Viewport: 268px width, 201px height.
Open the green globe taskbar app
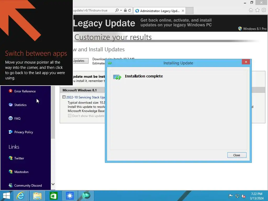86,196
